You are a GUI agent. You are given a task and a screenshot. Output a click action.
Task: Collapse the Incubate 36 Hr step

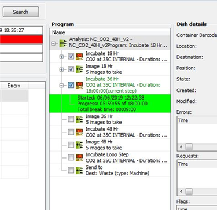61,85
